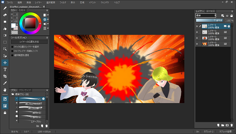Click the camera-shaped icon at layer panel bottom

227,125
